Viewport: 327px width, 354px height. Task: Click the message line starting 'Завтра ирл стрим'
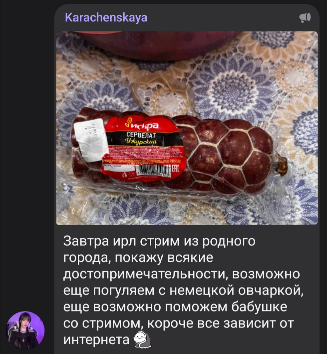pos(159,241)
